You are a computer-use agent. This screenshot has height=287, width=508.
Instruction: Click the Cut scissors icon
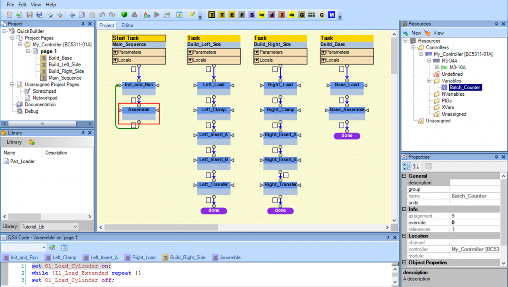[x=72, y=15]
